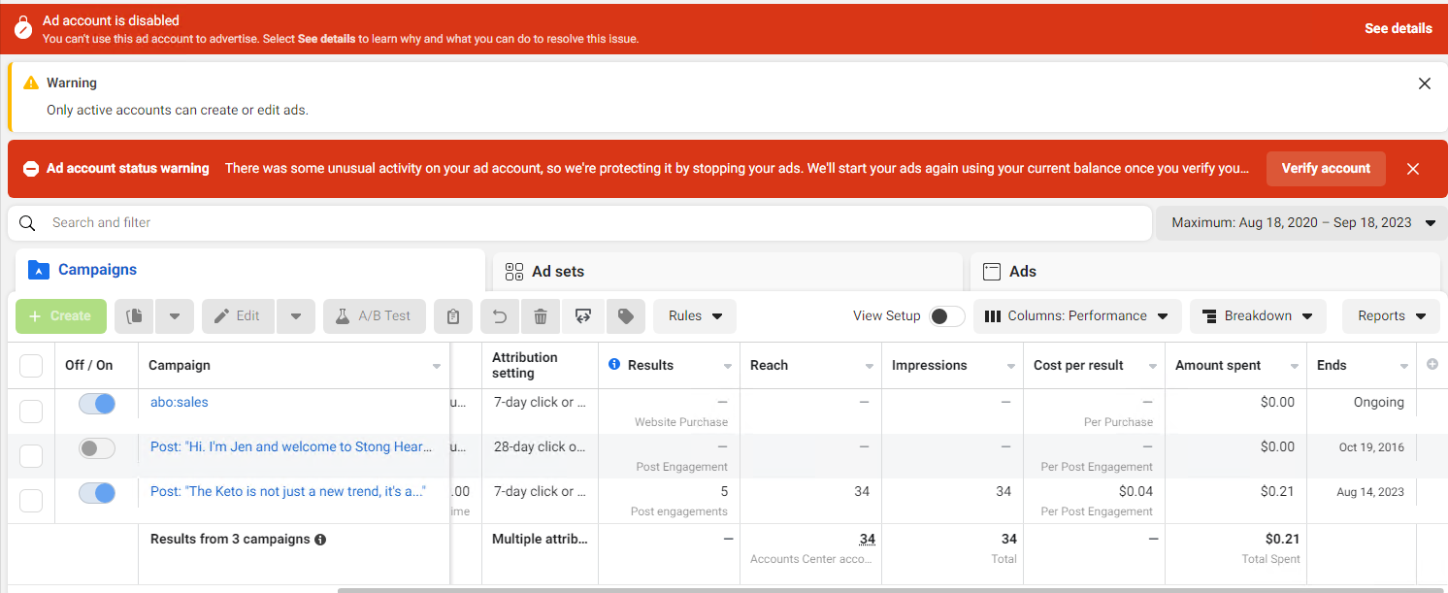The height and width of the screenshot is (593, 1448).
Task: Open the Reach column sort arrow
Action: coord(870,366)
